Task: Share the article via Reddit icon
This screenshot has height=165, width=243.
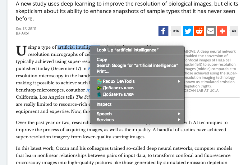Action: click(199, 31)
